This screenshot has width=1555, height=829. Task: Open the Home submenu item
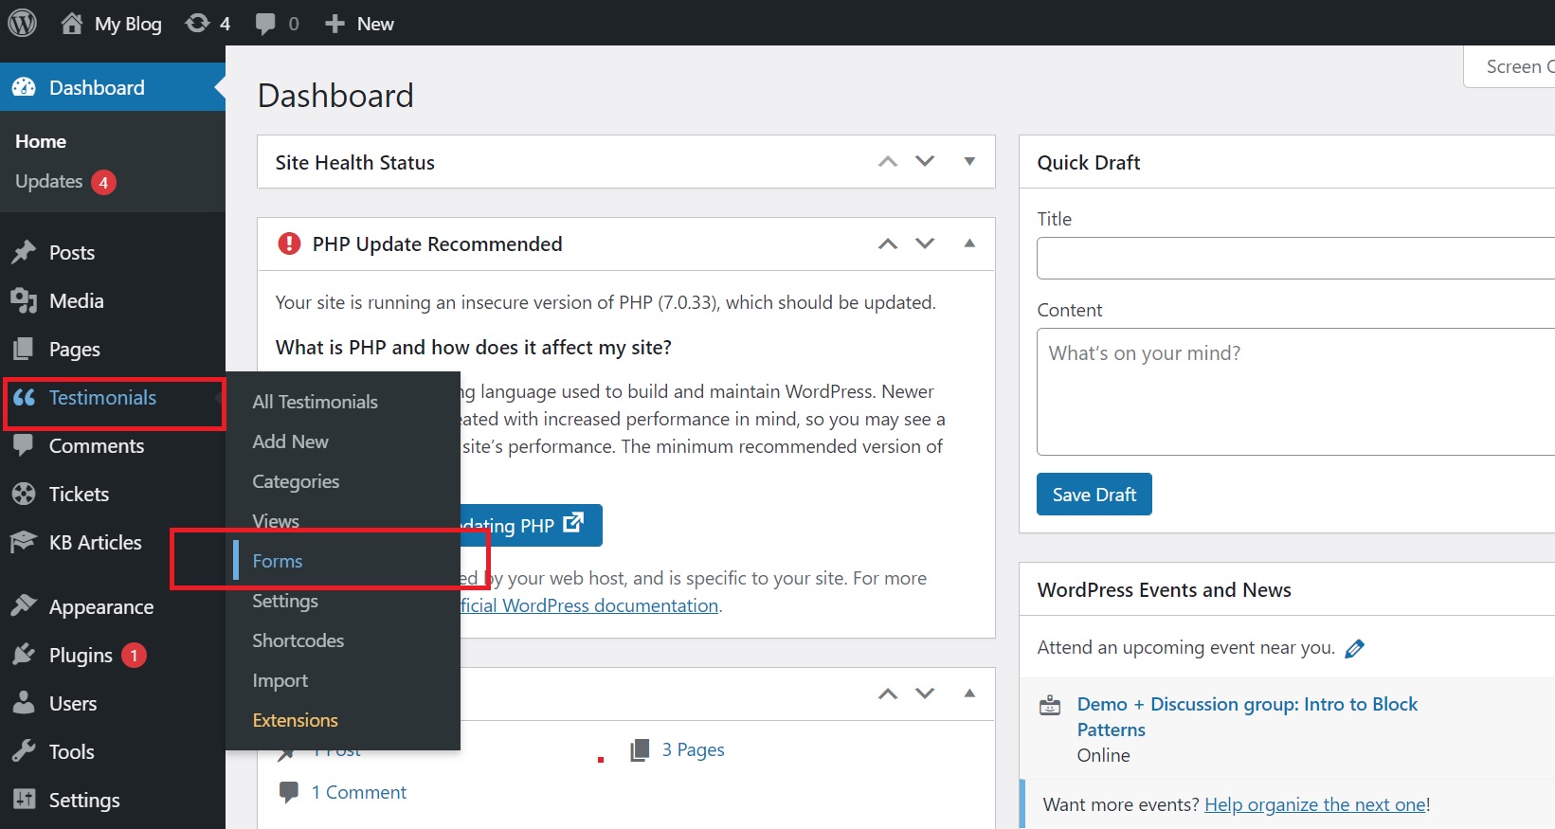coord(41,141)
